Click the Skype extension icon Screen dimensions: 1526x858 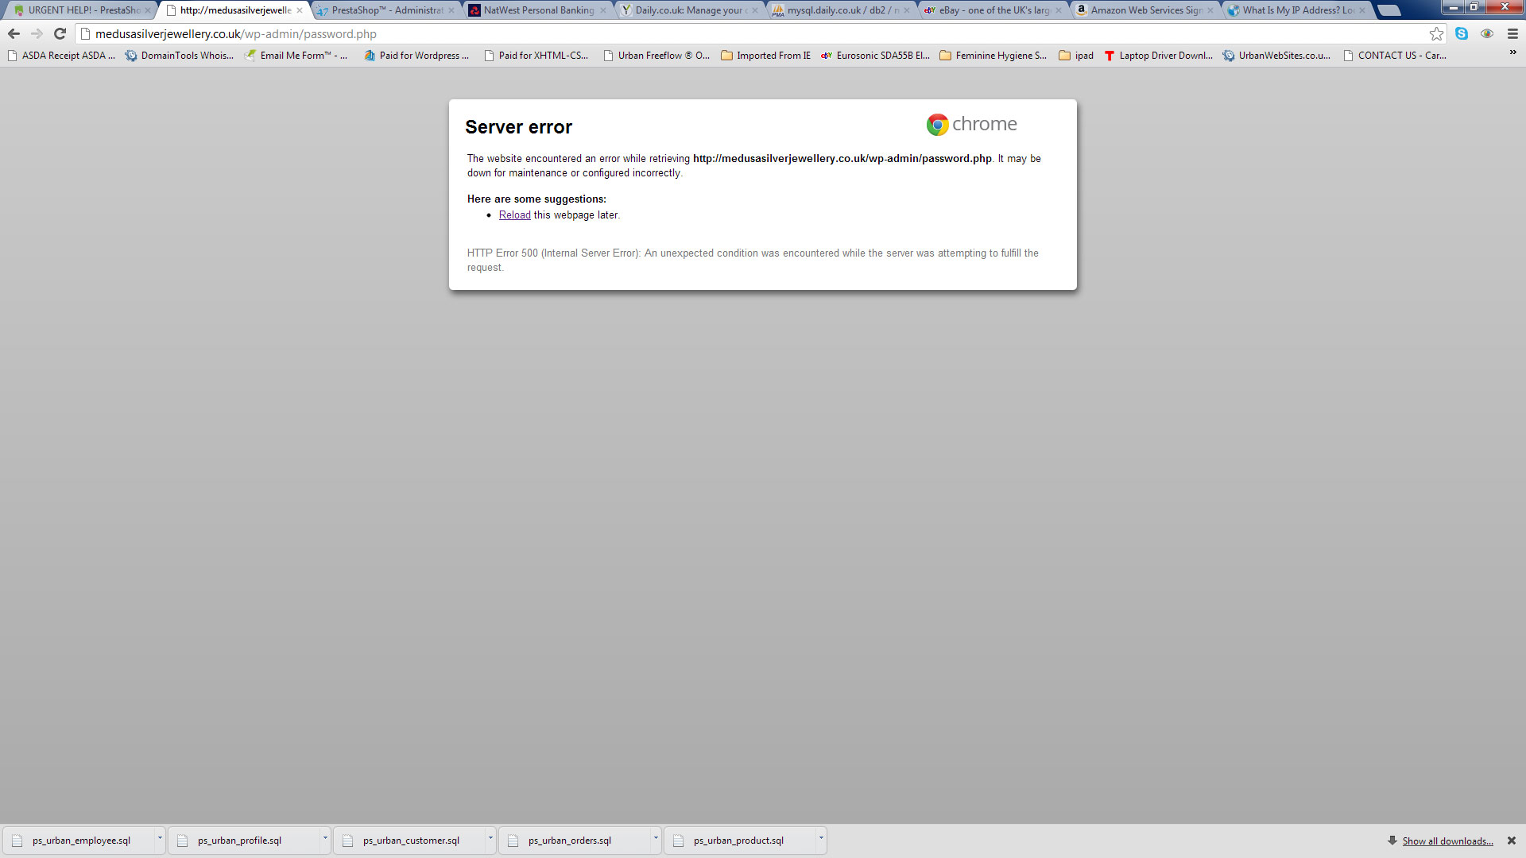point(1462,33)
